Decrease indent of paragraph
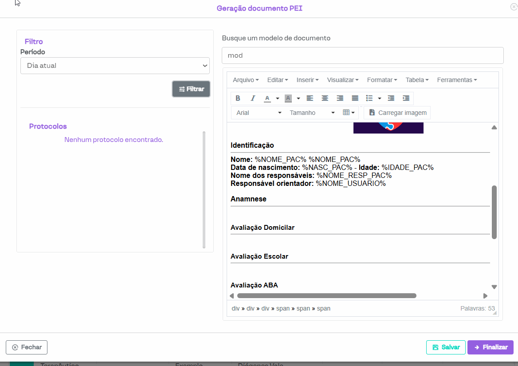Viewport: 518px width, 366px height. click(x=391, y=98)
